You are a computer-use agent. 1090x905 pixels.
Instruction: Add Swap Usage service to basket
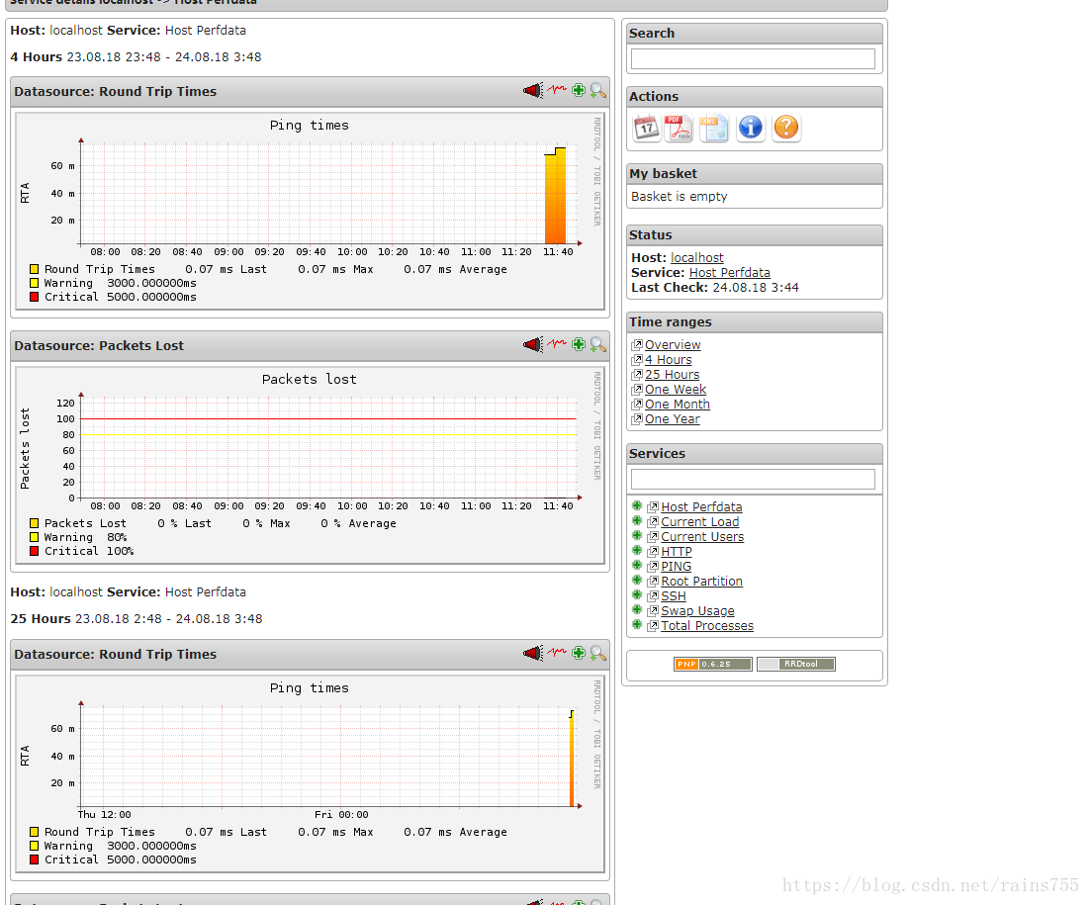637,609
